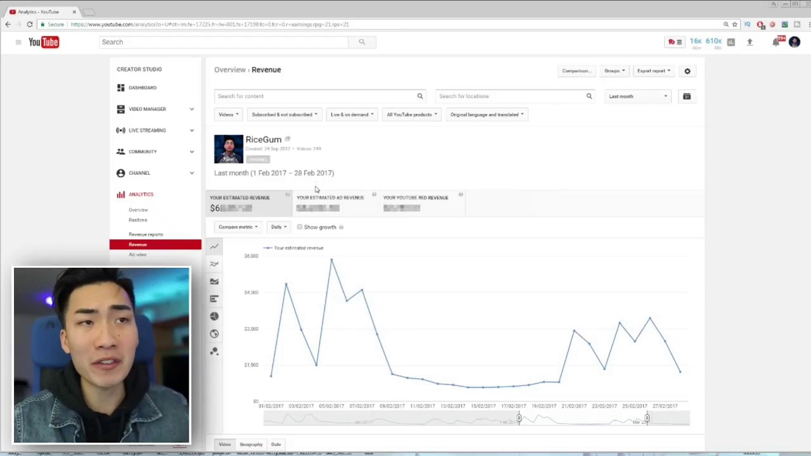
Task: Open the Videos filter dropdown
Action: (228, 115)
